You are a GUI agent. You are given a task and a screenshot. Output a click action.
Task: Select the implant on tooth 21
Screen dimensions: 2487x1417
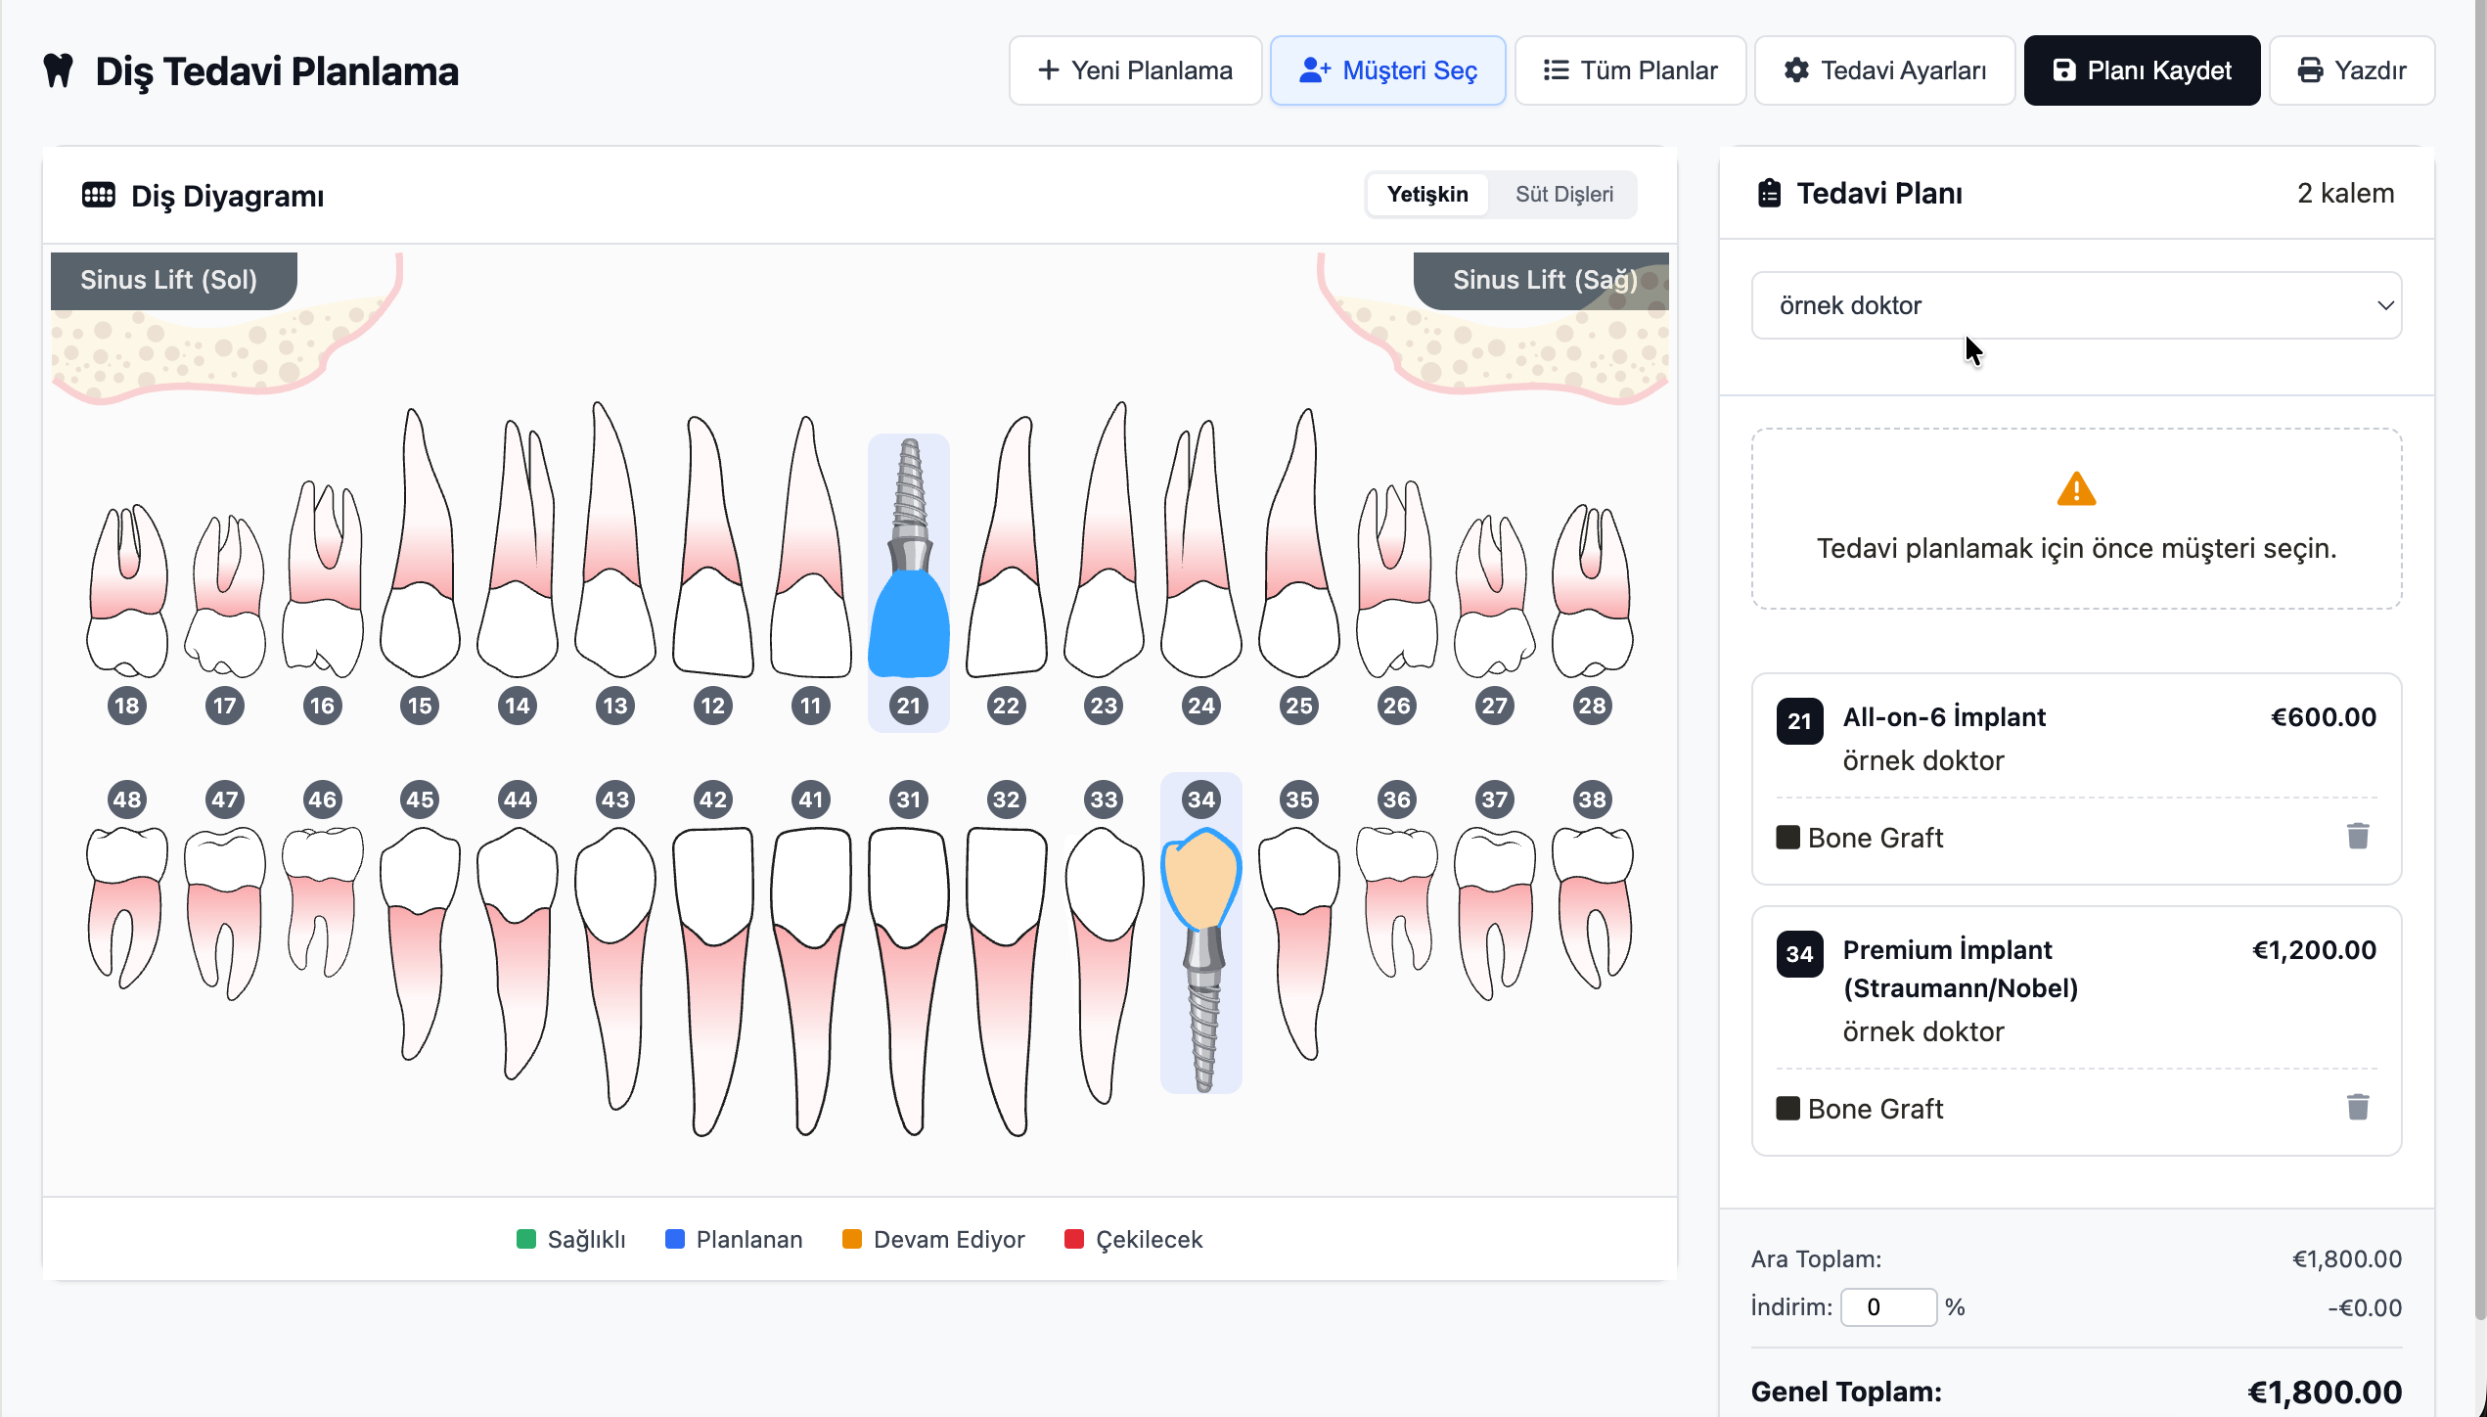pos(909,582)
